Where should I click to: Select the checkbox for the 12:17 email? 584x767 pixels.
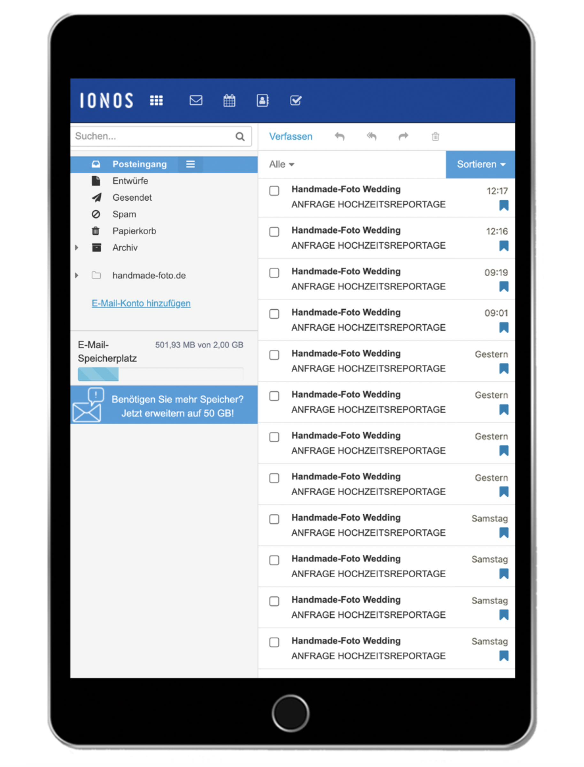pyautogui.click(x=274, y=191)
